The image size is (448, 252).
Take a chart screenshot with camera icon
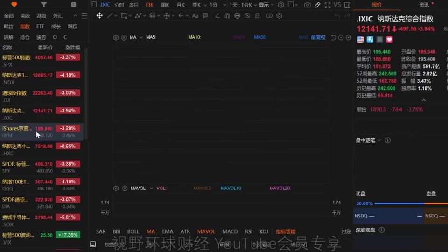[x=308, y=5]
